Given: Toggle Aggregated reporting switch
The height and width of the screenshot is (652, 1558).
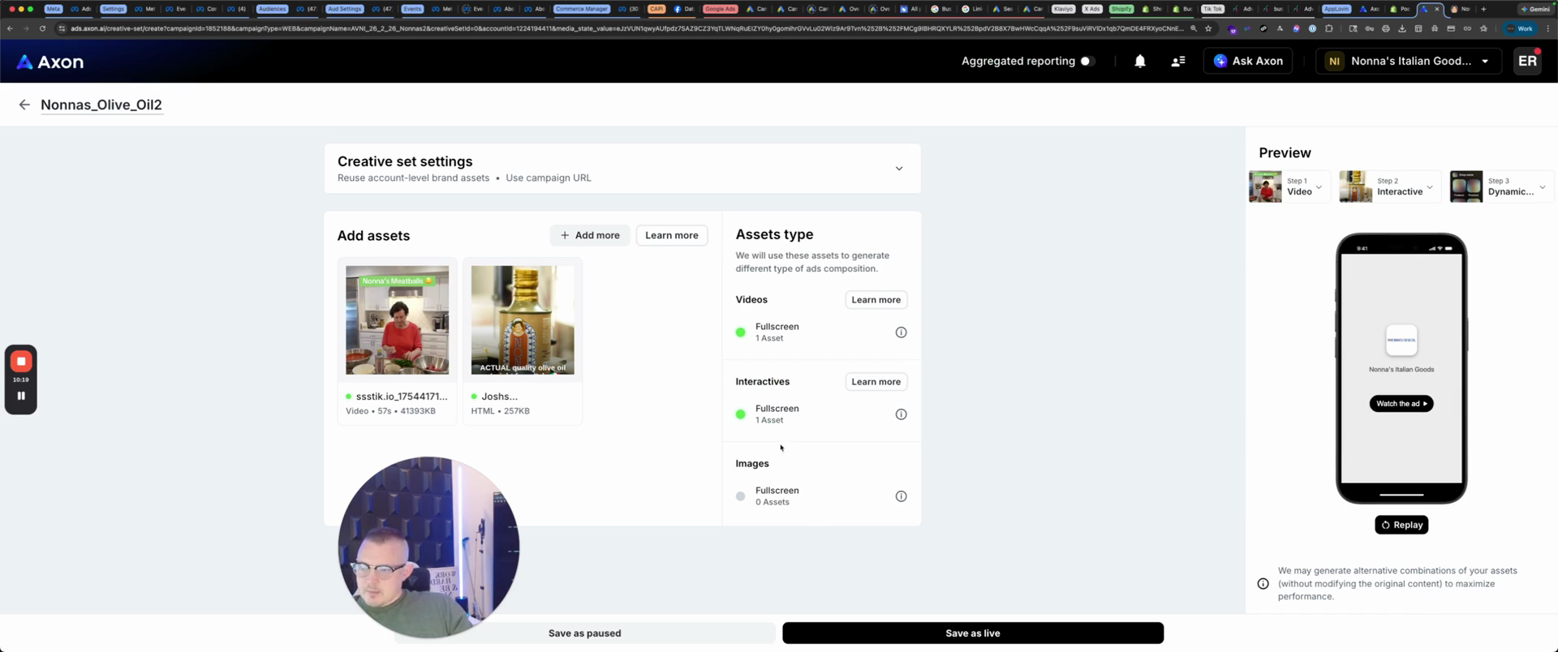Looking at the screenshot, I should (1087, 62).
